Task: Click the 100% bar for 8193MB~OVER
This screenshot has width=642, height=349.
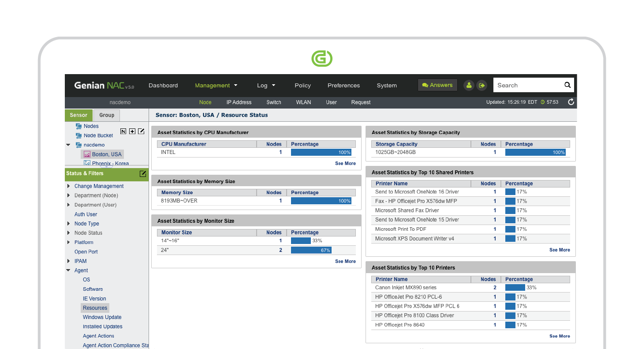Action: (321, 201)
